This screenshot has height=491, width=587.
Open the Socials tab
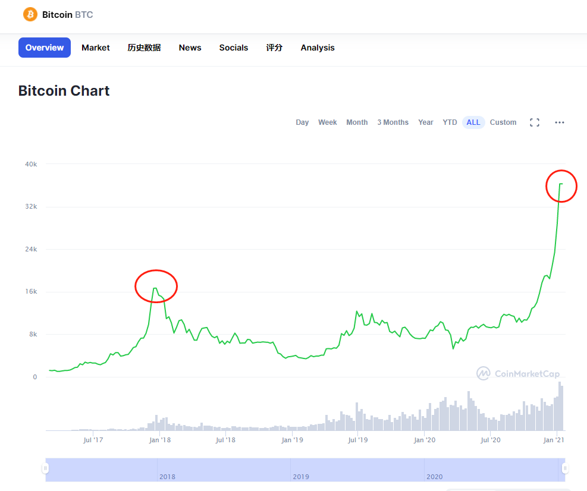[234, 48]
